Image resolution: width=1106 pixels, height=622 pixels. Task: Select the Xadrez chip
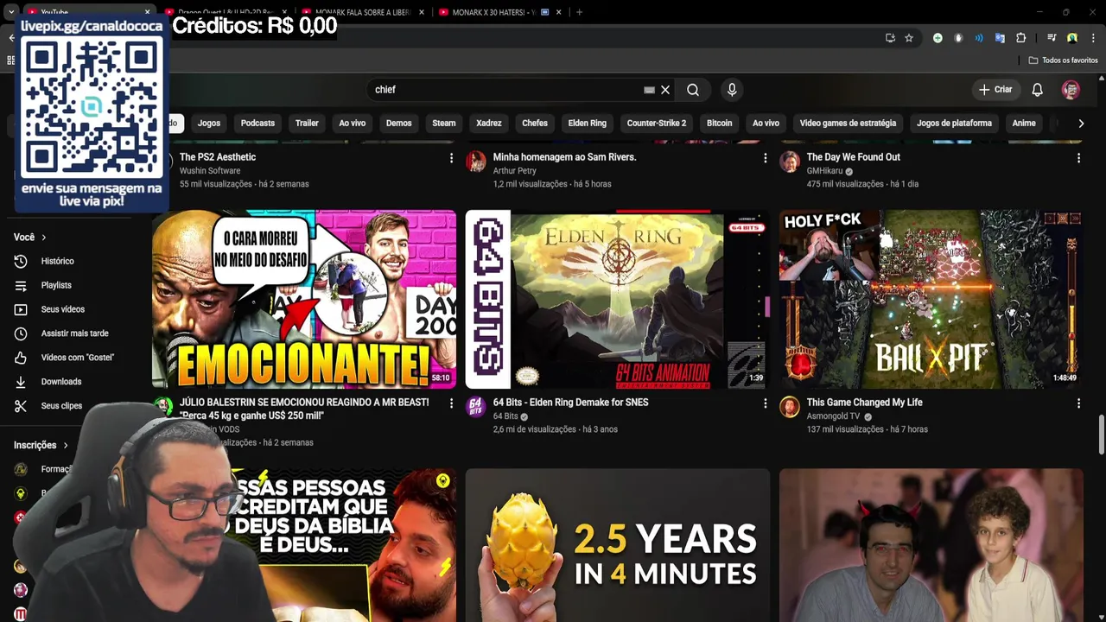point(489,124)
